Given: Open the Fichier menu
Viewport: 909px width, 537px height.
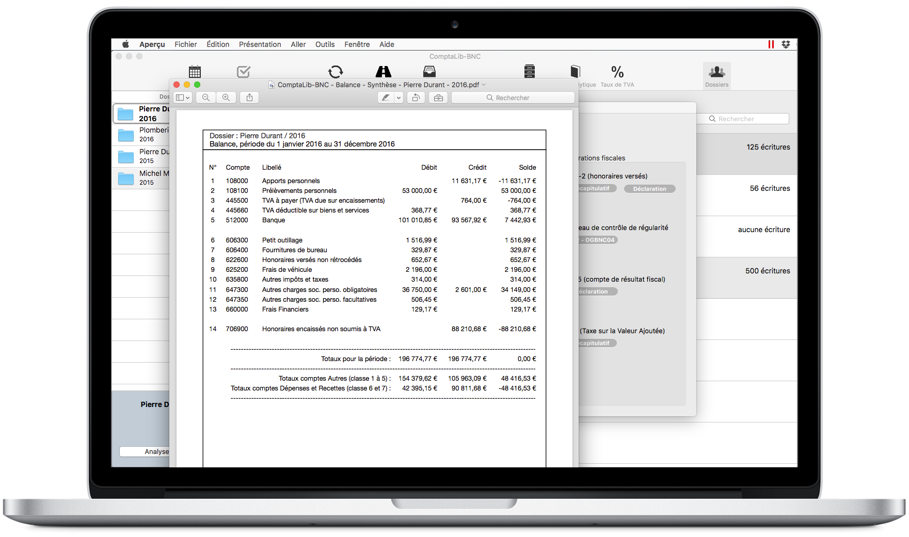Looking at the screenshot, I should pyautogui.click(x=186, y=44).
